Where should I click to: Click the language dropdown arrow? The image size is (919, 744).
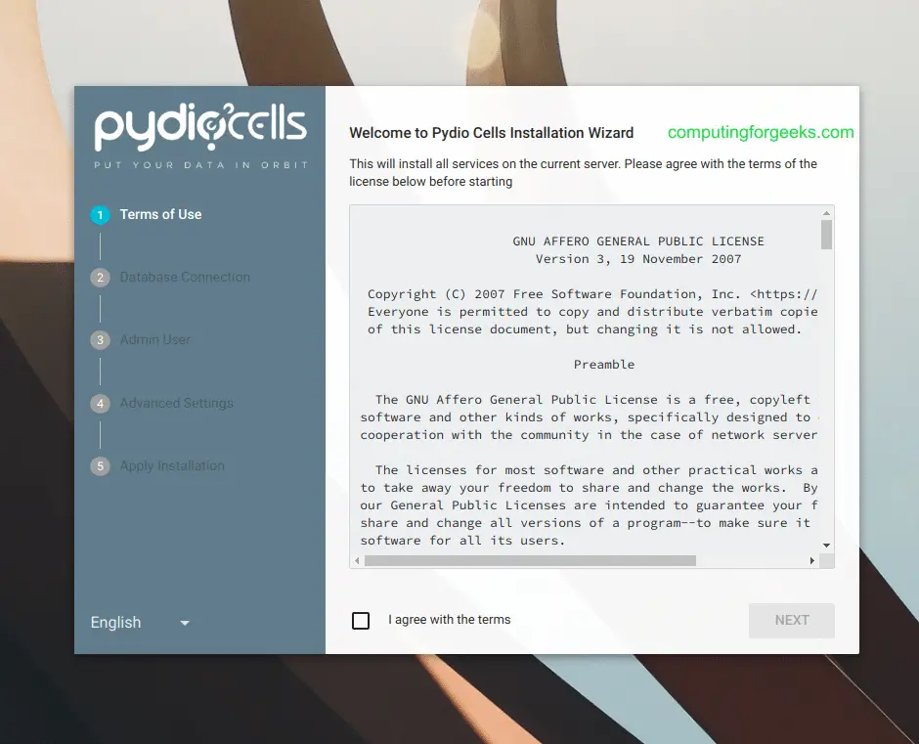(185, 623)
